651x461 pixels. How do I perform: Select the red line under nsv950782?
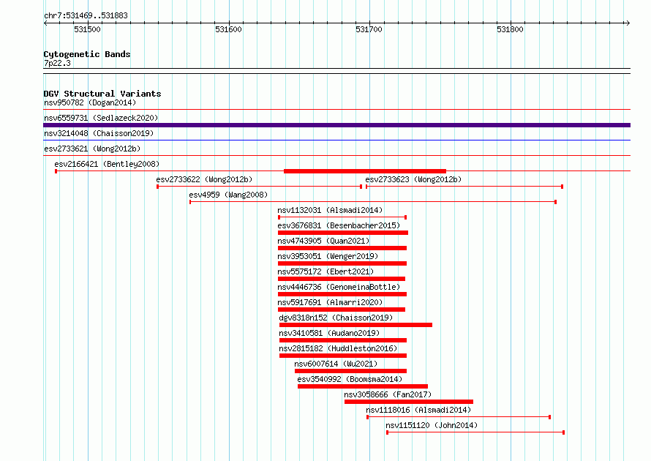click(x=336, y=110)
